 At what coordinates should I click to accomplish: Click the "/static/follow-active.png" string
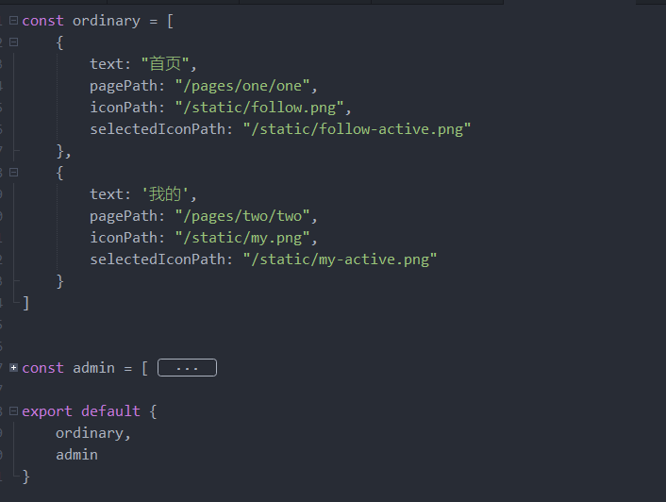(357, 129)
